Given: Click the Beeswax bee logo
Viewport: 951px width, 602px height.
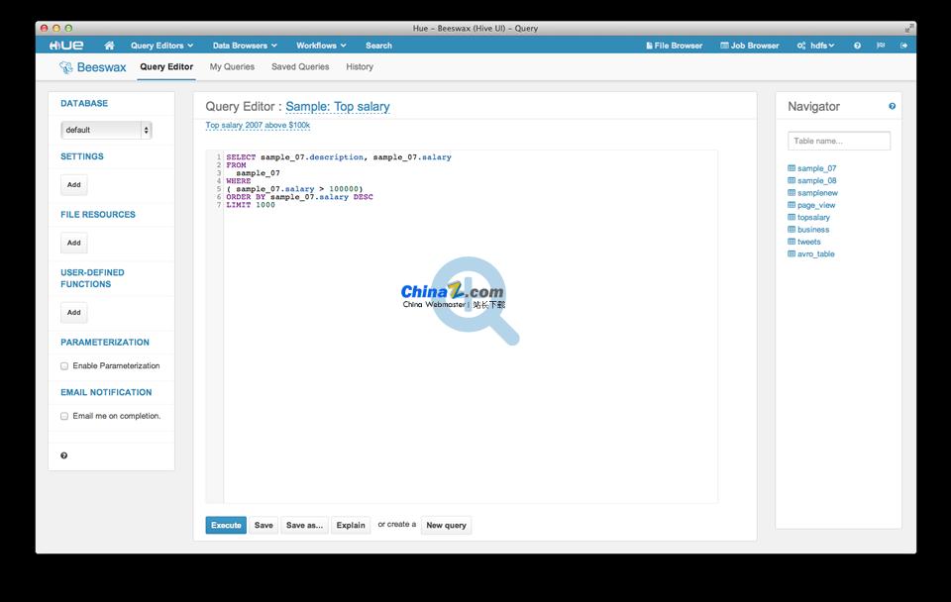Looking at the screenshot, I should coord(66,67).
